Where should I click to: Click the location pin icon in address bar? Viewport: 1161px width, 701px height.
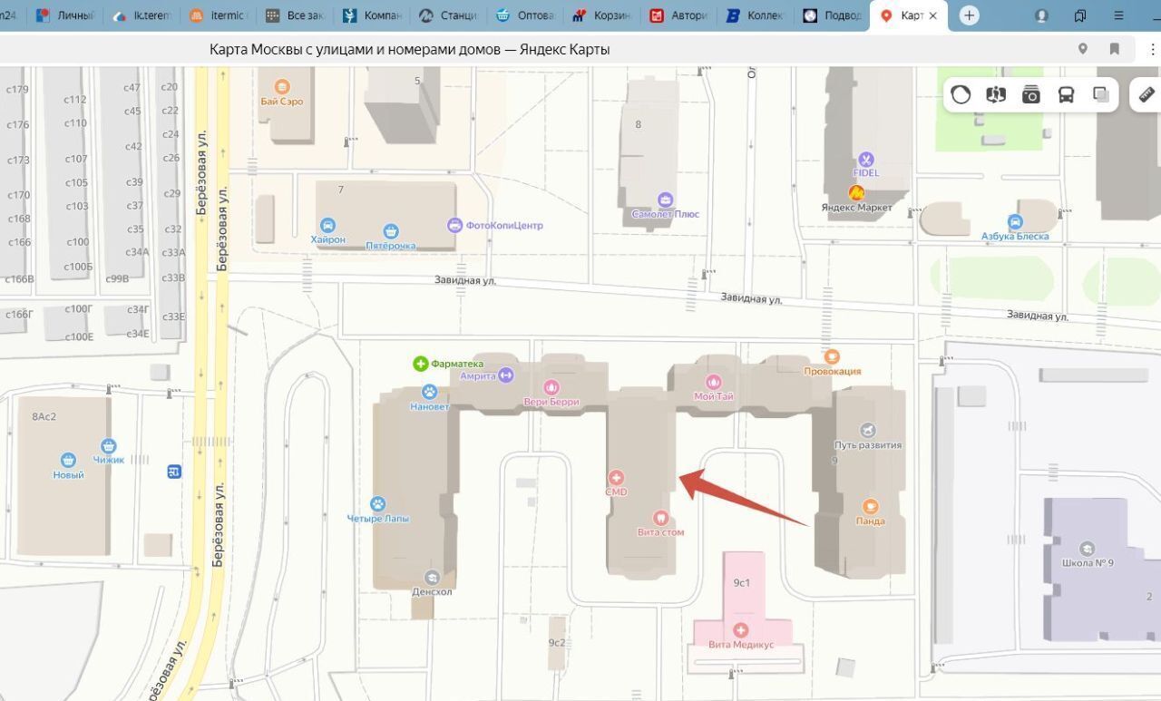1083,49
